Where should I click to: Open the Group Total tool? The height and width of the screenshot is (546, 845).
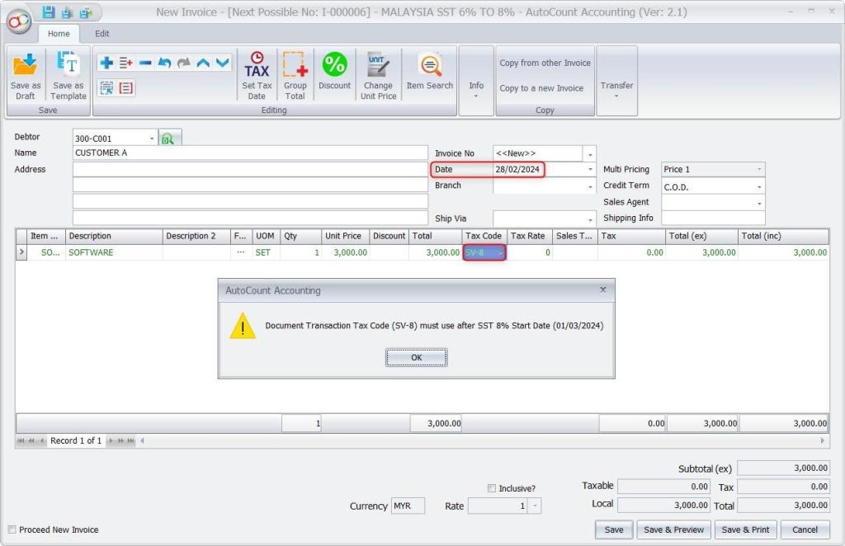point(295,73)
